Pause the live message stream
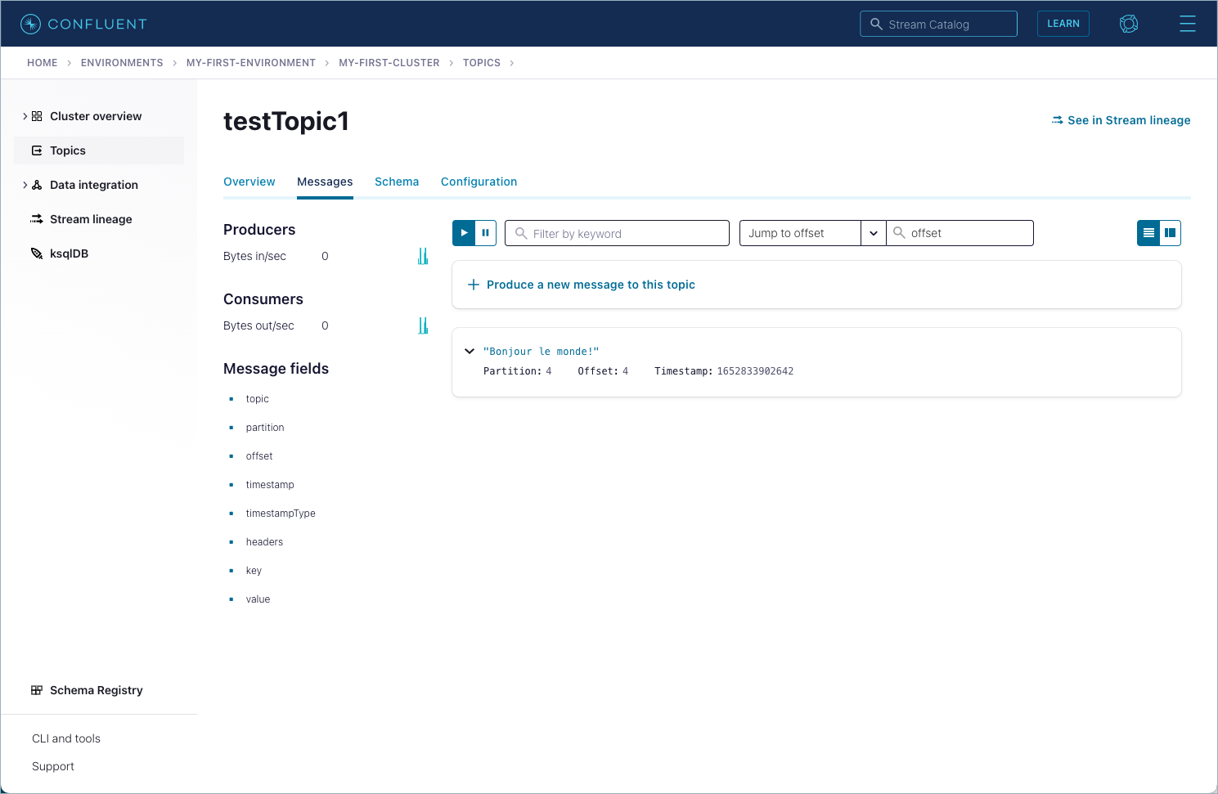The height and width of the screenshot is (794, 1218). (485, 232)
